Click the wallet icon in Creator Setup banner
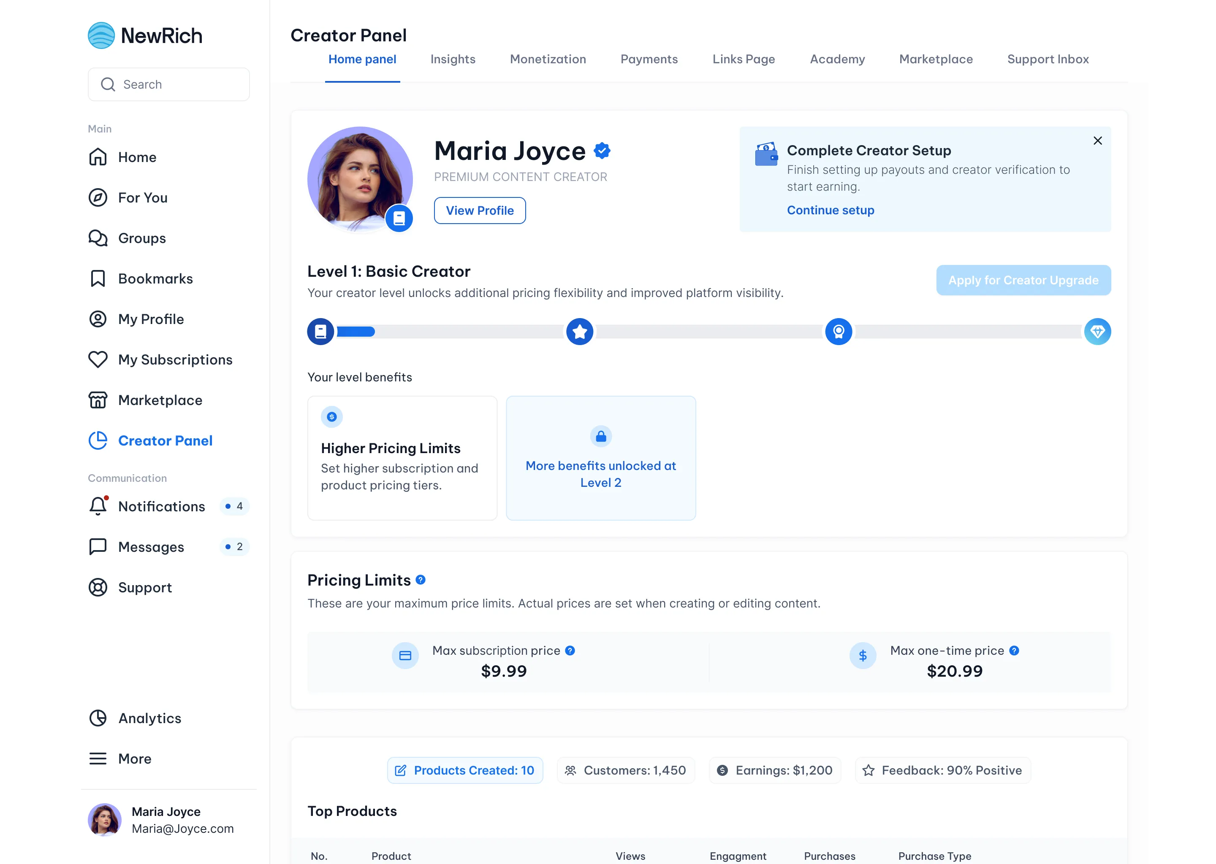Viewport: 1216px width, 864px height. [767, 154]
